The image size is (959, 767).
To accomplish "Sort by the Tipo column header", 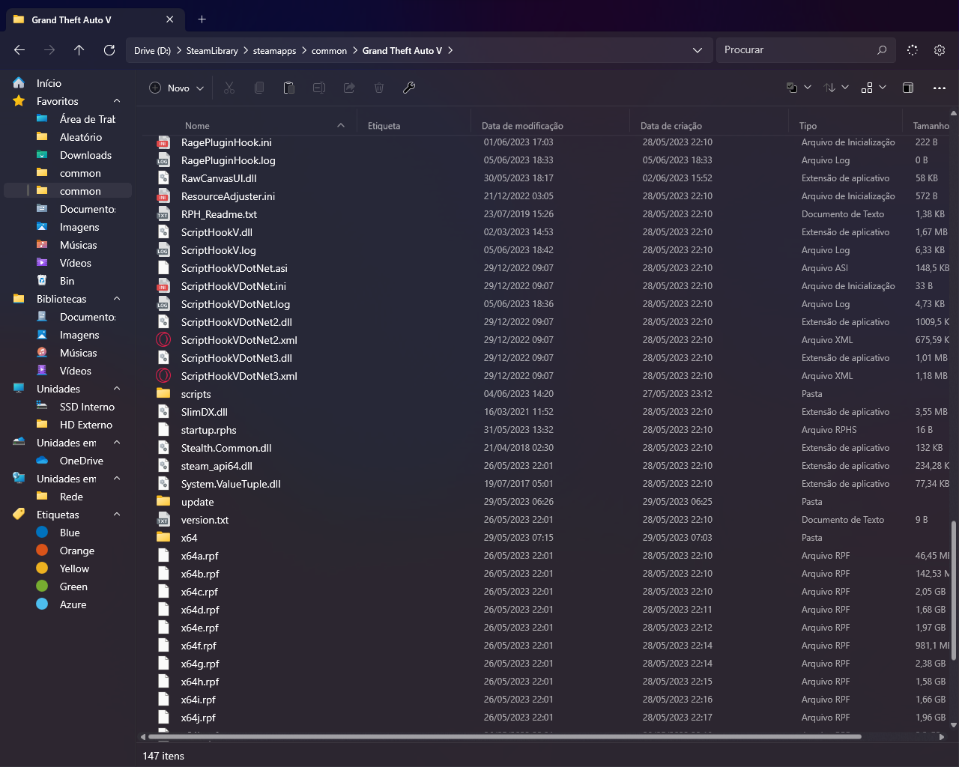I will (808, 126).
